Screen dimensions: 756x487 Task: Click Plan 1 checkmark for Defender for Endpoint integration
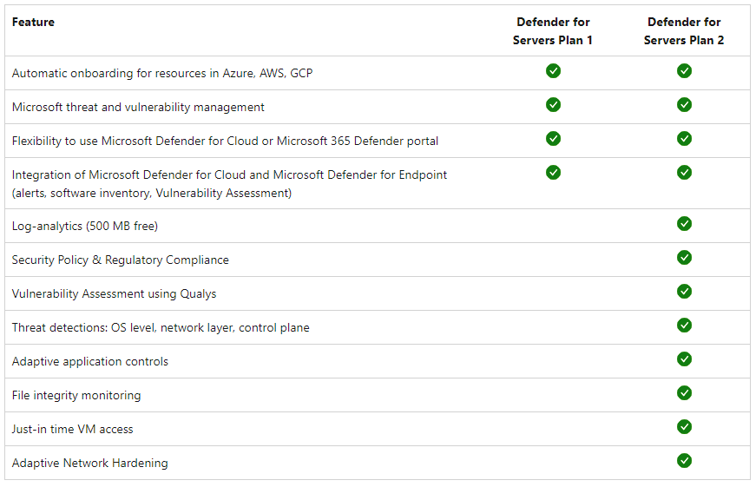pos(553,173)
